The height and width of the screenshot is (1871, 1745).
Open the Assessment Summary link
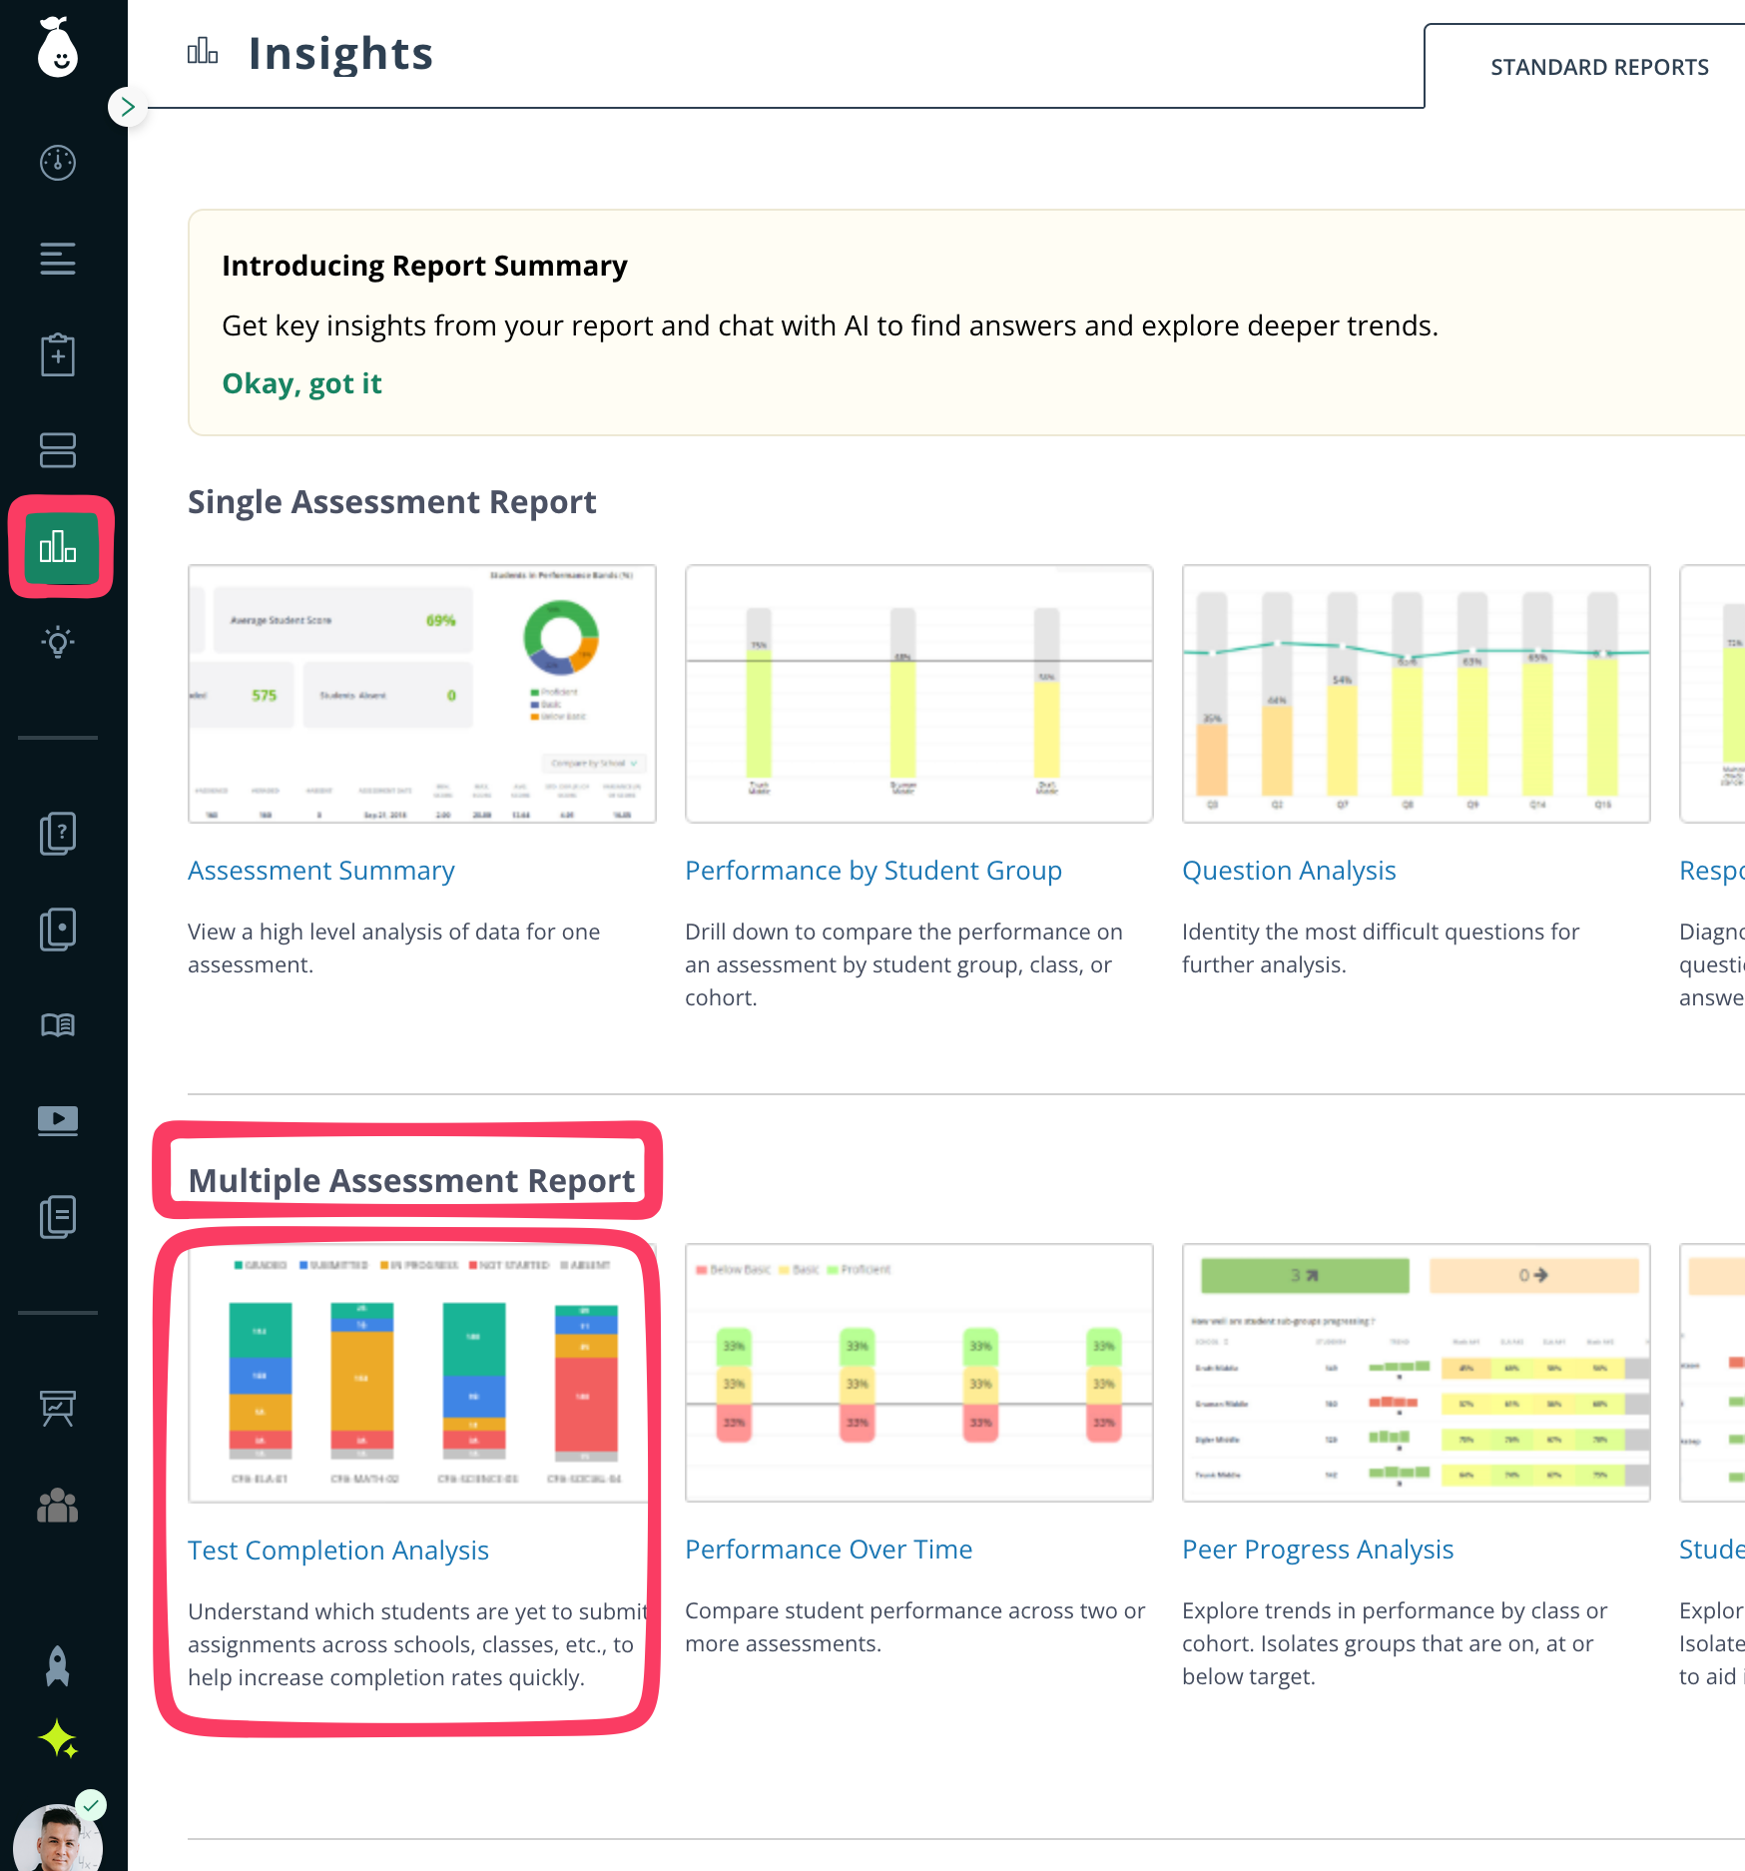pyautogui.click(x=321, y=871)
